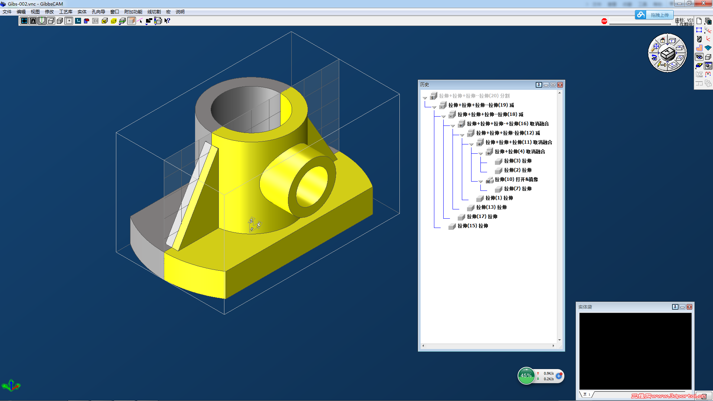
Task: Click the 拖拽上传 cloud upload button
Action: coord(654,15)
